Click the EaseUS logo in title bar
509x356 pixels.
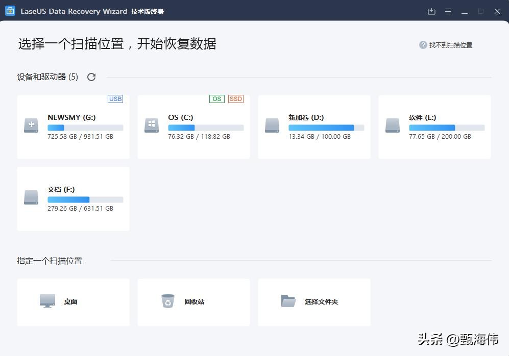(10, 11)
